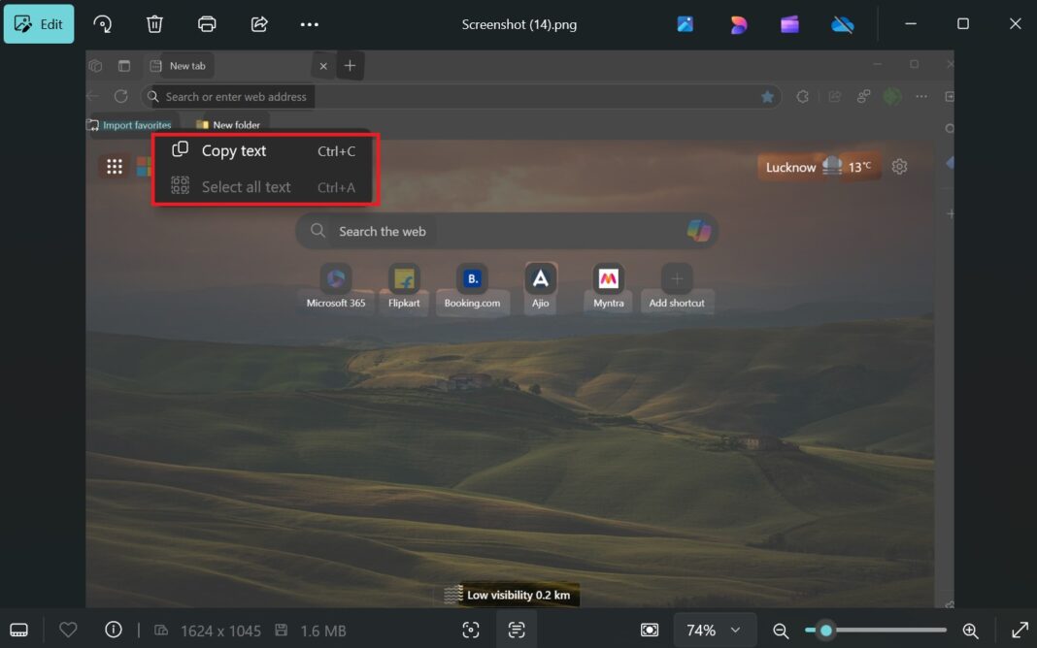
Task: Open the See more menu
Action: (x=310, y=23)
